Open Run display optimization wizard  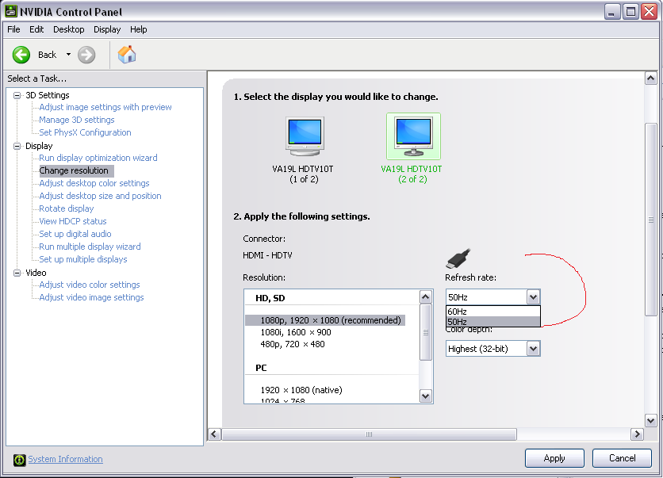(98, 158)
